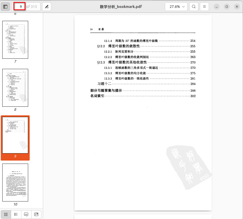Switch to thumbnails grid view tab

click(x=6, y=214)
